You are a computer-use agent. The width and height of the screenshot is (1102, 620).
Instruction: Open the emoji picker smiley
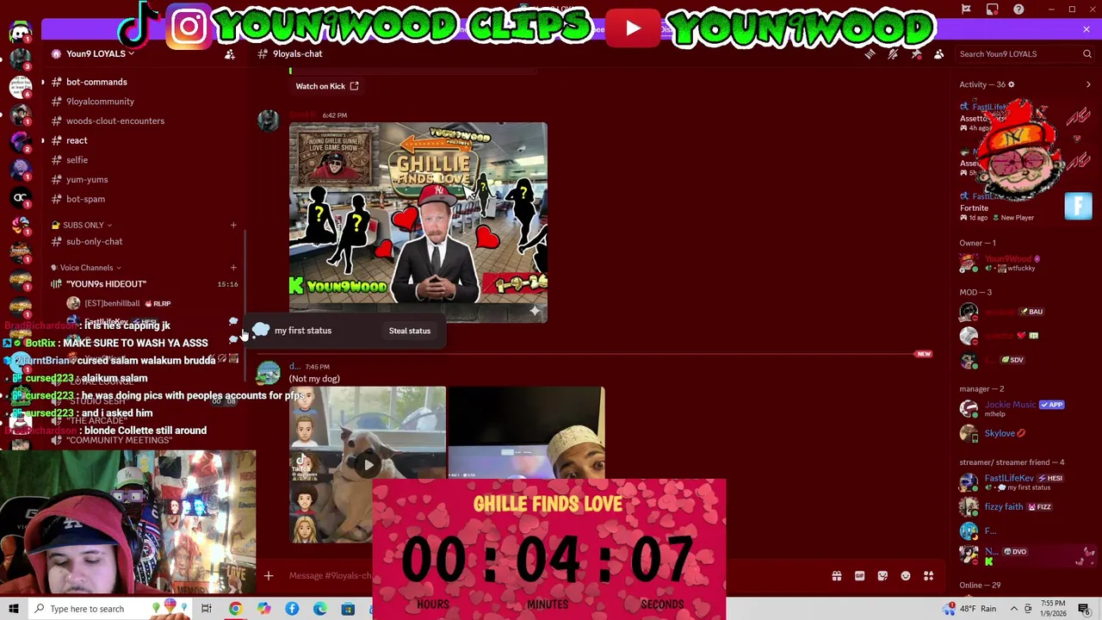point(906,576)
